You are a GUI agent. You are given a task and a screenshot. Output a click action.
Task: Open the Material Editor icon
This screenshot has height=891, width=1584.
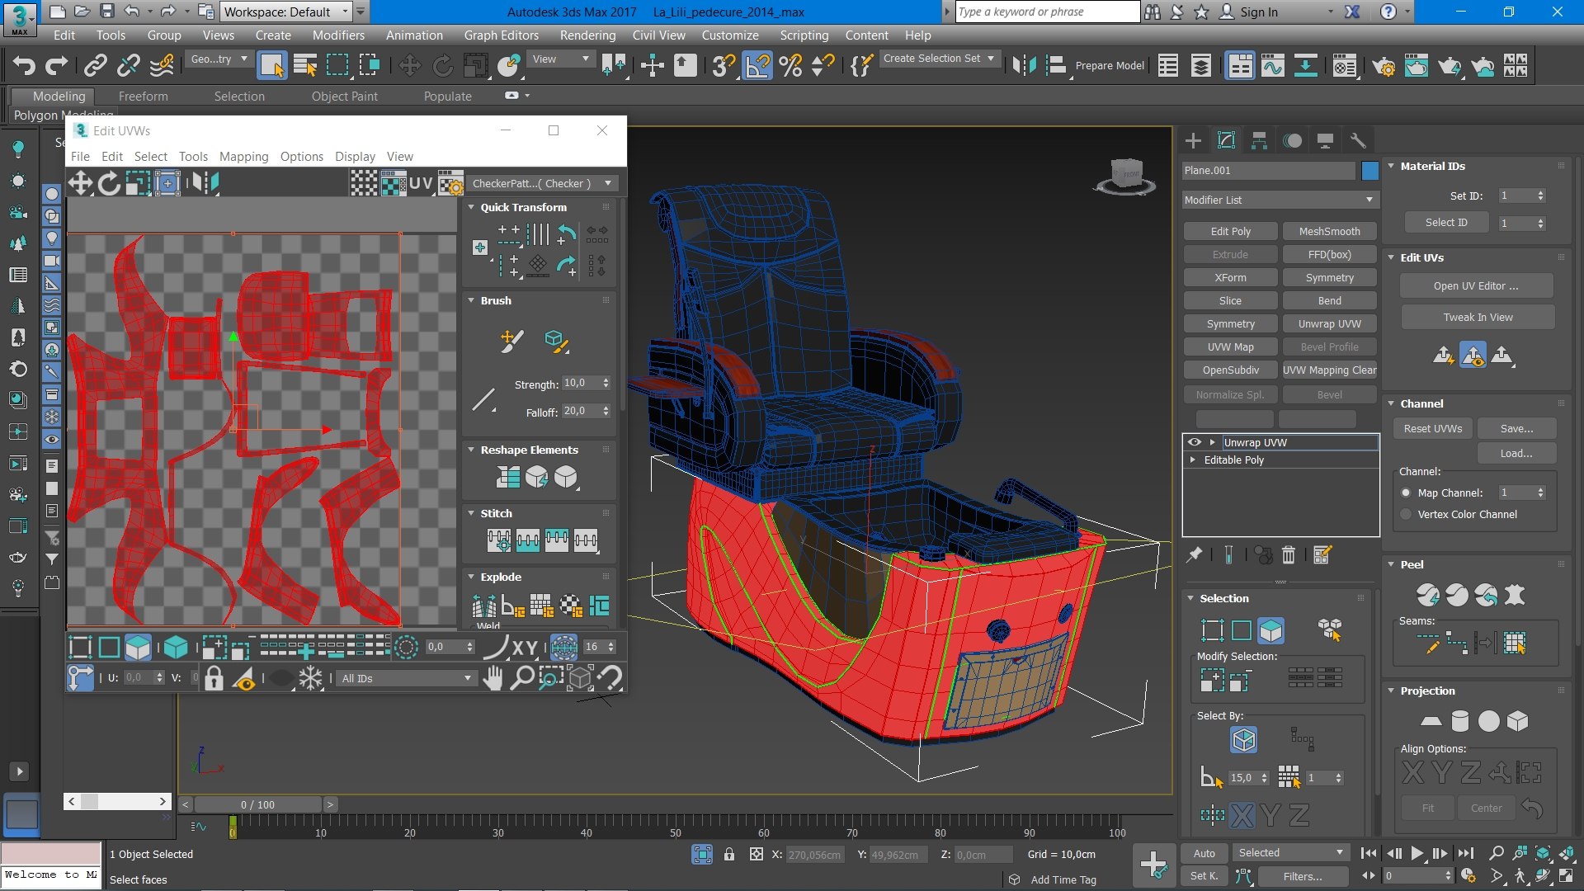1346,65
